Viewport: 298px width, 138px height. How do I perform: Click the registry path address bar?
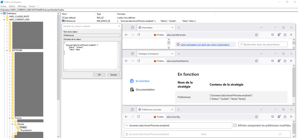(x=149, y=9)
